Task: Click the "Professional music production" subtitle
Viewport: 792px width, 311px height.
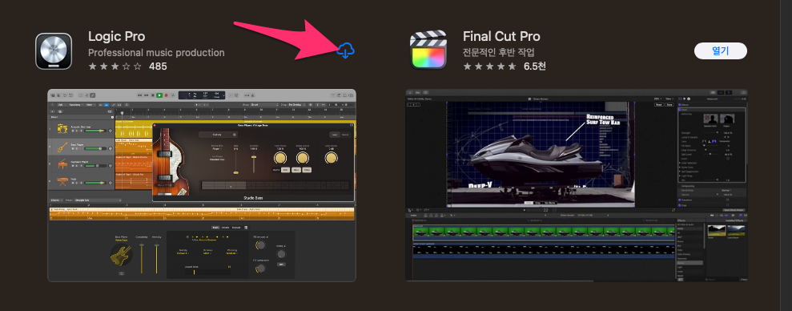Action: tap(157, 53)
